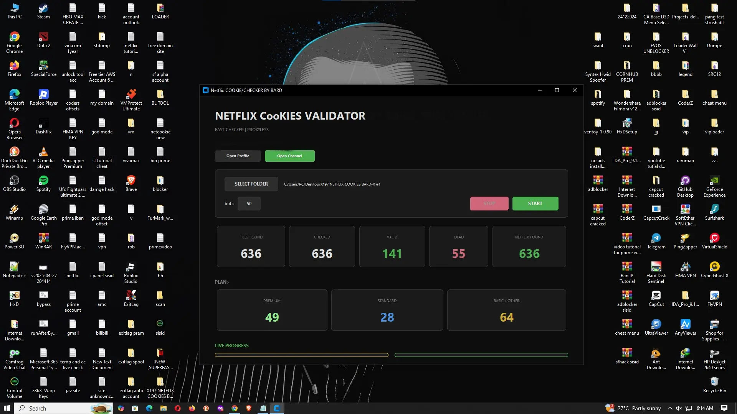This screenshot has height=414, width=737.
Task: Select the WinRAR desktop icon
Action: point(43,242)
